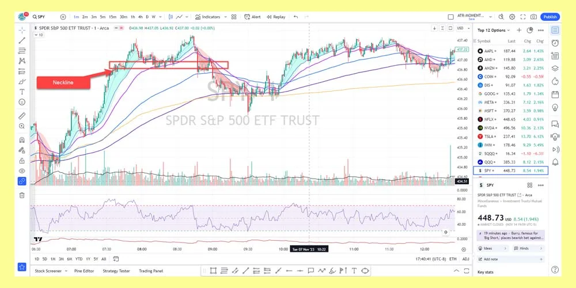576x288 pixels.
Task: Click the Alert clock icon in toolbar
Action: click(247, 17)
